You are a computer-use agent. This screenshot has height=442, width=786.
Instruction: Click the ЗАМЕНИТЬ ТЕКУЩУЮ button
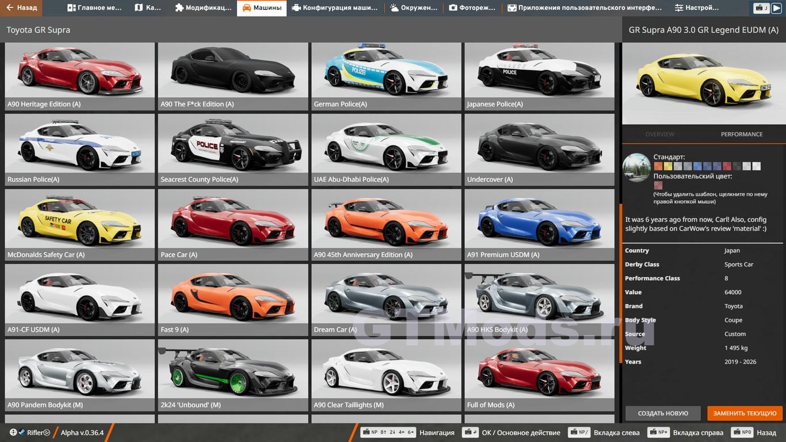point(745,413)
